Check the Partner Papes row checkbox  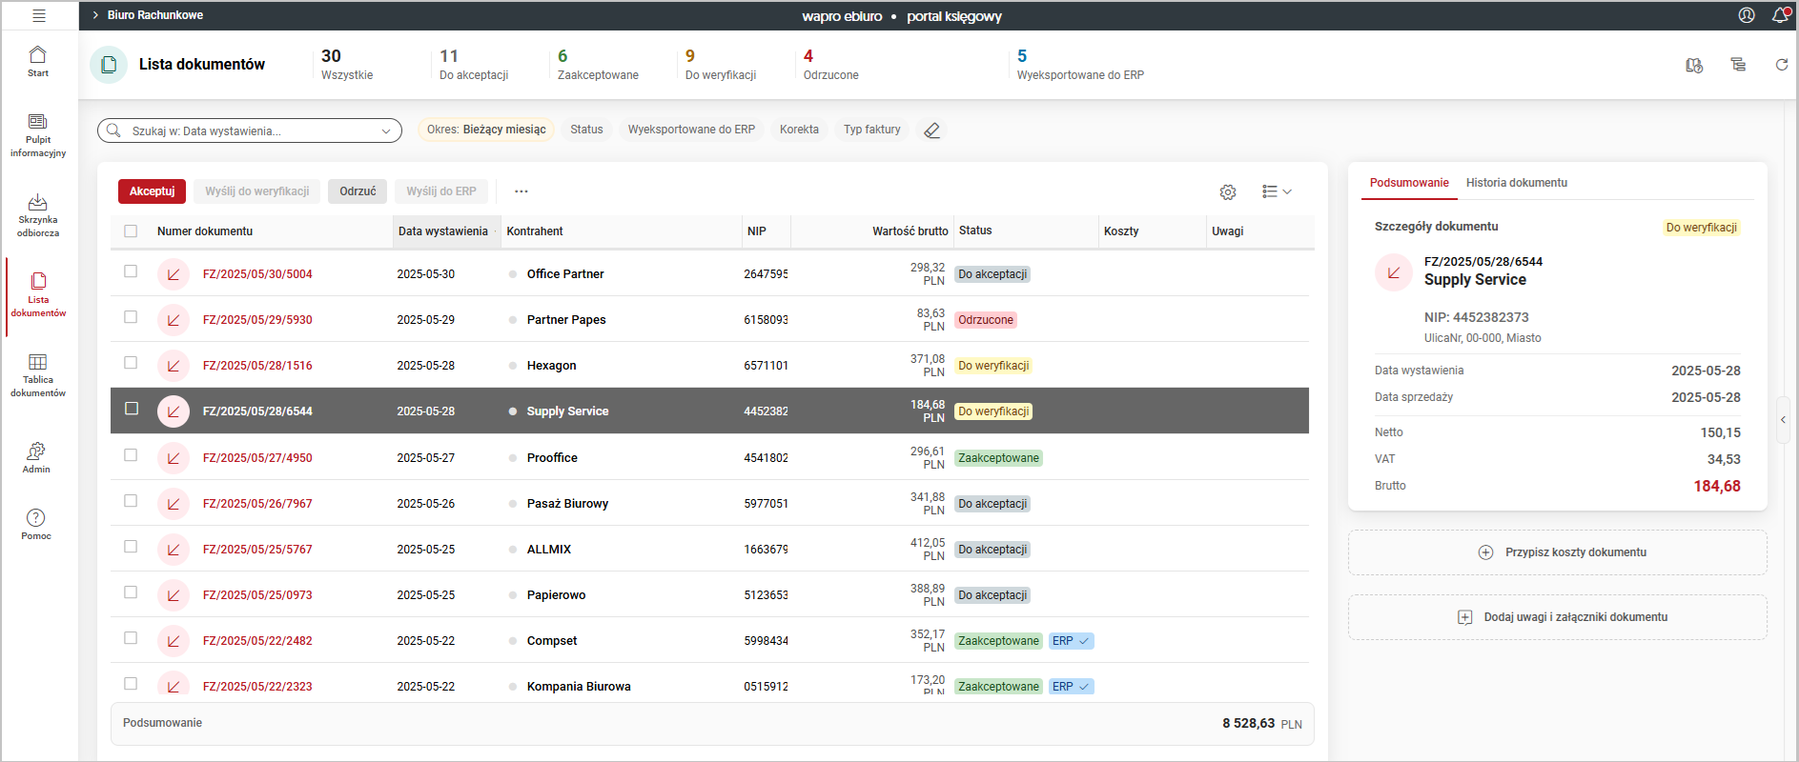(x=131, y=317)
